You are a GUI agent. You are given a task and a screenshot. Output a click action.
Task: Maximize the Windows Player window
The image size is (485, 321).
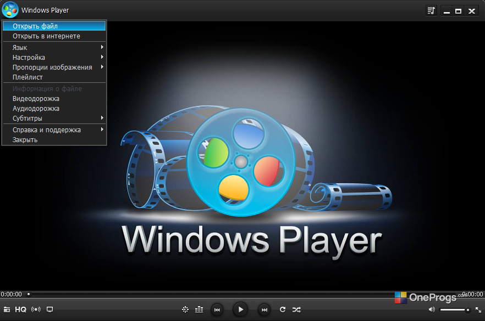click(459, 11)
